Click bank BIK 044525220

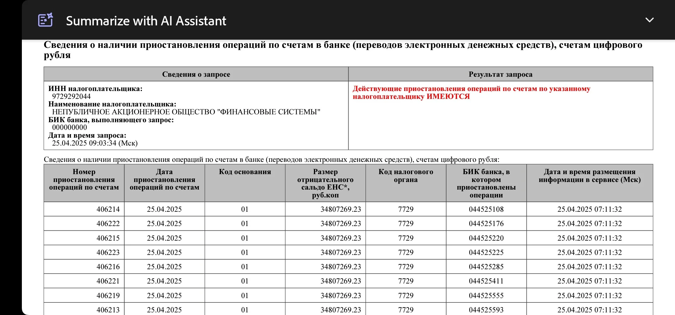[x=486, y=238]
